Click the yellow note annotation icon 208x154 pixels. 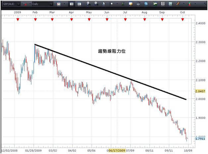131,4
